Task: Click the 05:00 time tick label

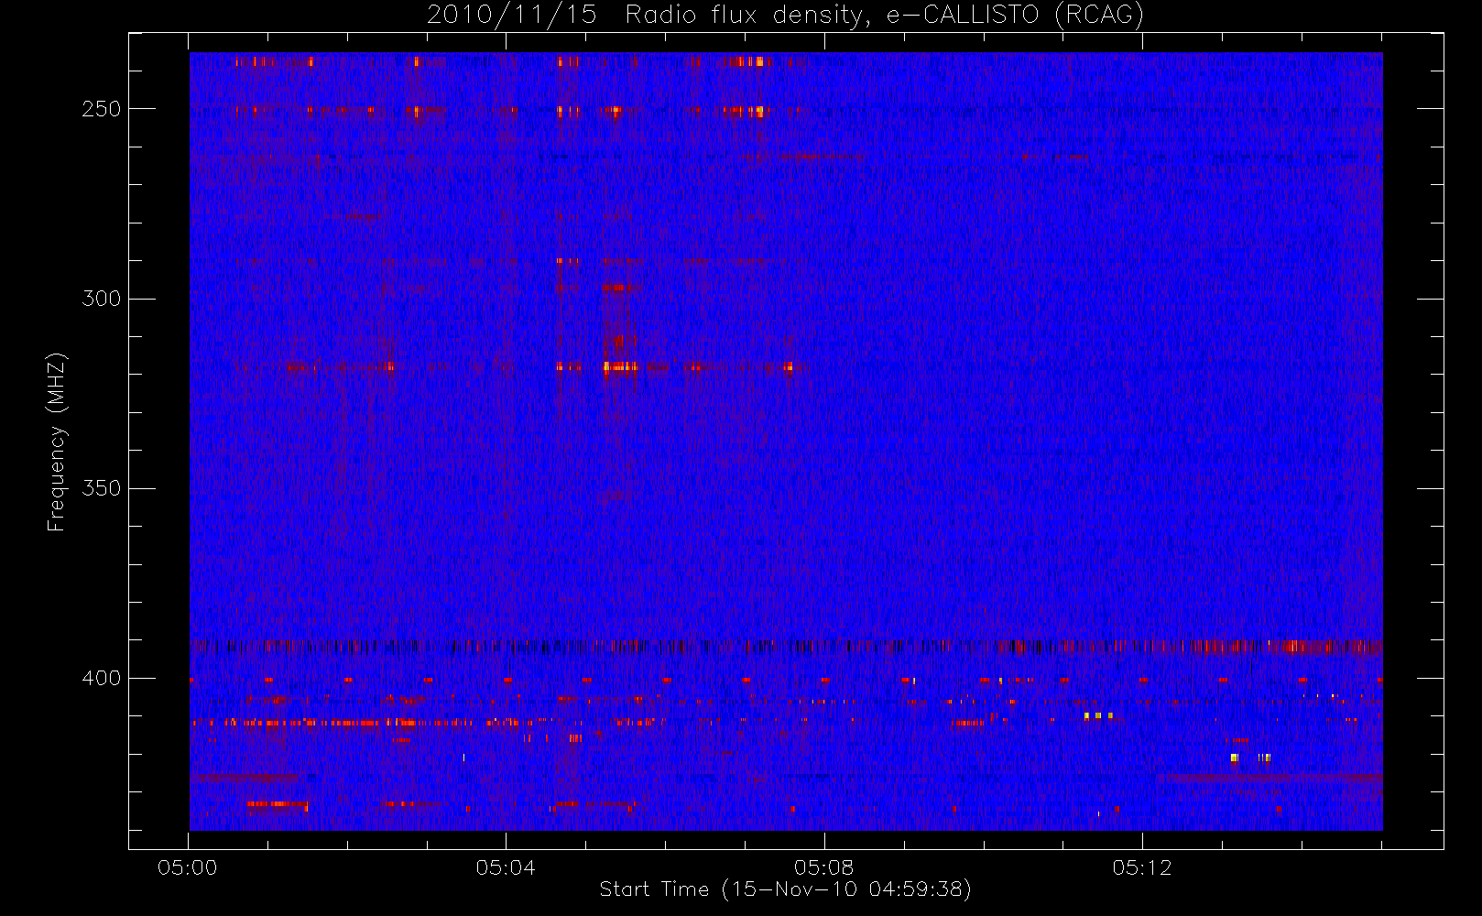Action: [188, 867]
